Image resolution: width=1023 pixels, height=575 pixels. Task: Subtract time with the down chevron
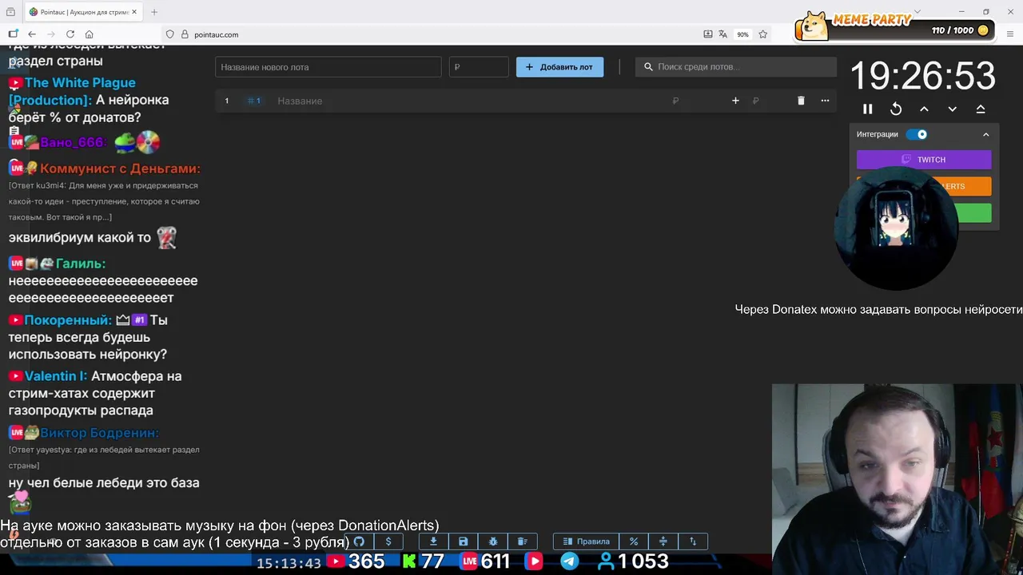[952, 109]
